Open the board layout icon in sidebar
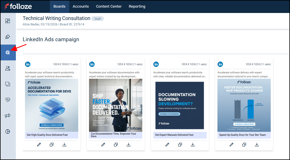The height and width of the screenshot is (160, 290). click(8, 21)
